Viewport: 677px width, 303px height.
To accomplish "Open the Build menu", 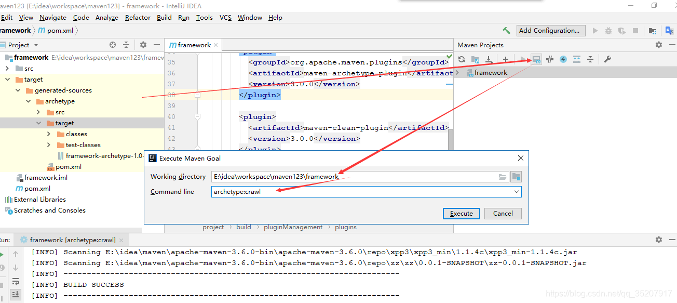I will pyautogui.click(x=164, y=17).
